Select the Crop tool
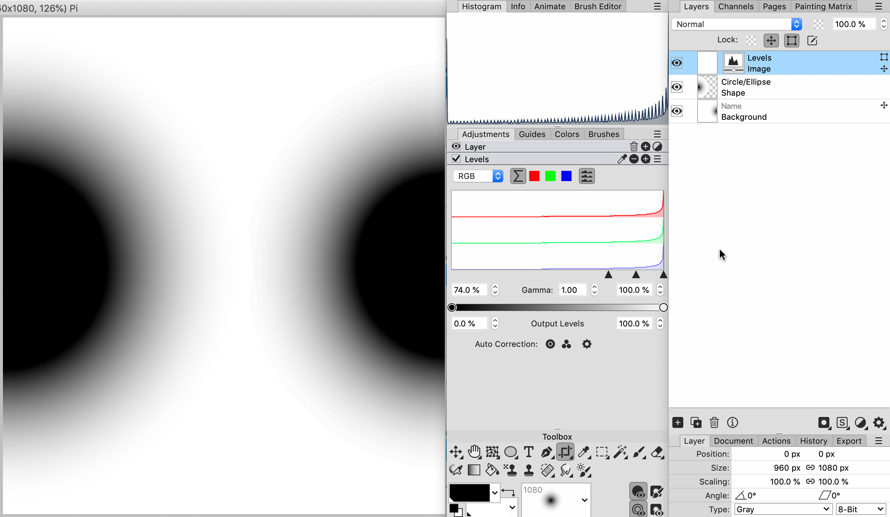 coord(565,452)
